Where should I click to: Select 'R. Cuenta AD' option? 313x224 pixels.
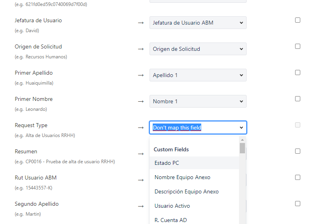tap(194, 220)
